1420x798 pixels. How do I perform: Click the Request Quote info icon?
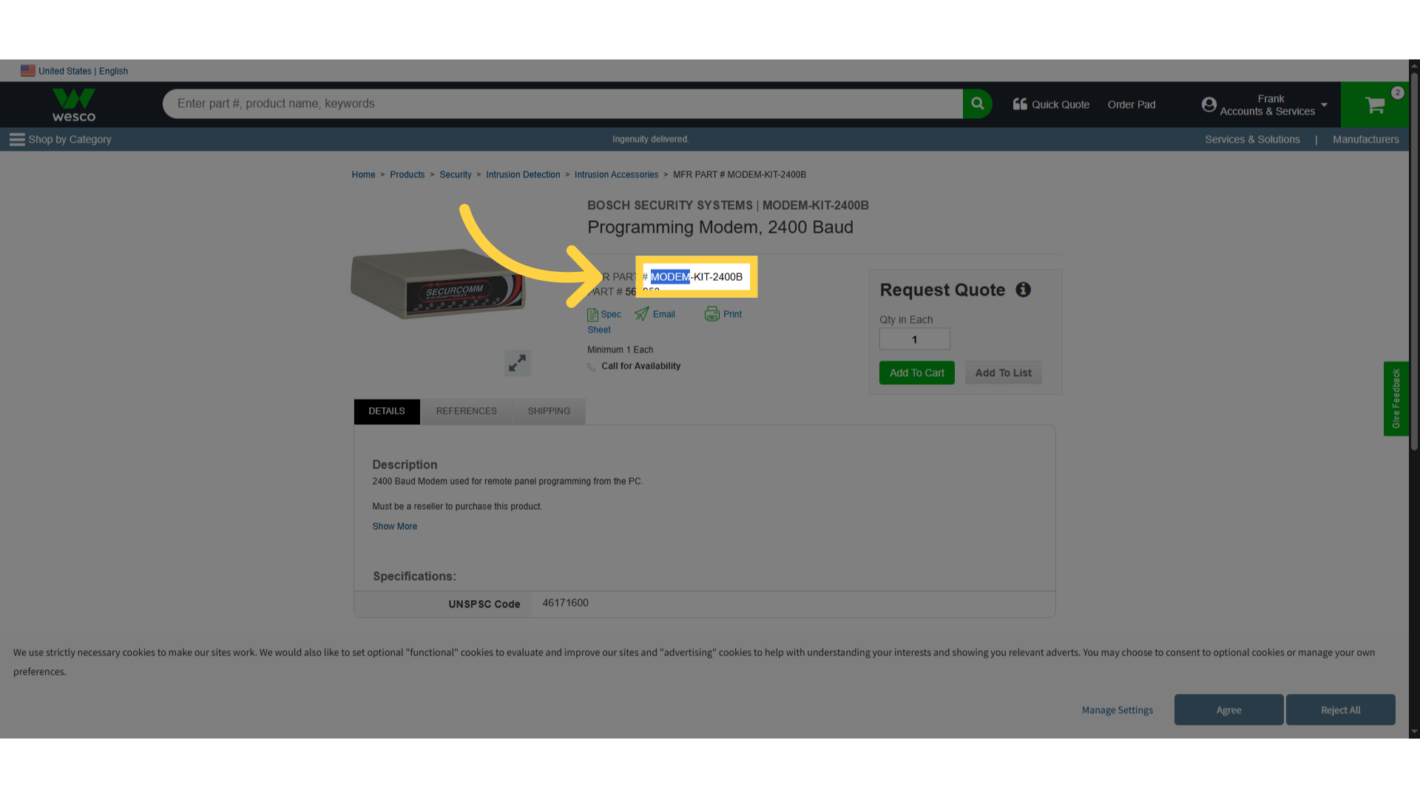(x=1023, y=290)
